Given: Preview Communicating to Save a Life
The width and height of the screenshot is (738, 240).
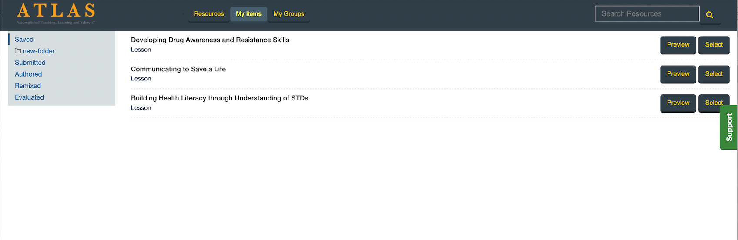Looking at the screenshot, I should coord(678,74).
